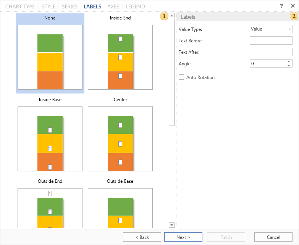299x245 pixels.
Task: Click the scroll down arrow in gallery
Action: click(x=171, y=225)
